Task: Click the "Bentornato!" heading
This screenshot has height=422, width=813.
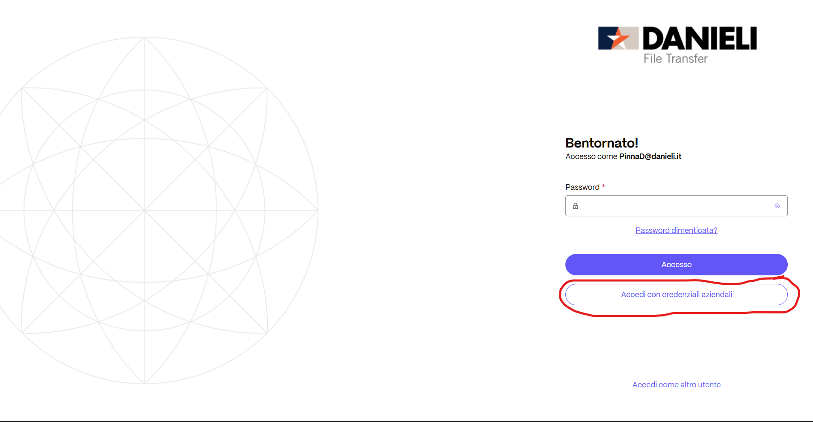Action: tap(601, 143)
